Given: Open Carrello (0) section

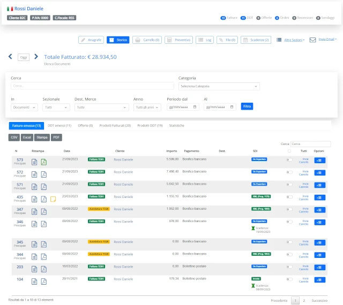Looking at the screenshot, I should coord(147,40).
